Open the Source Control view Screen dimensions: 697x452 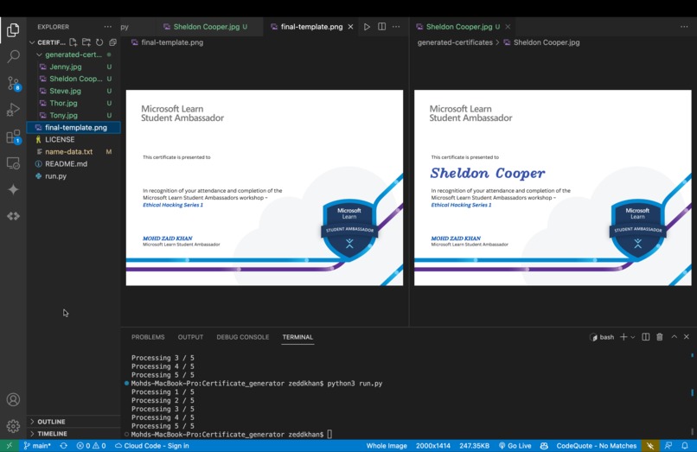pos(13,83)
